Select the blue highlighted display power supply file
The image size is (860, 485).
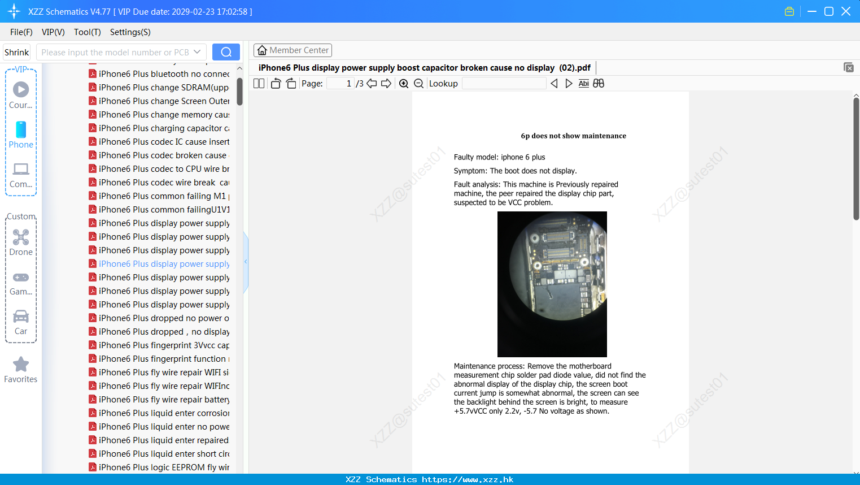coord(159,264)
